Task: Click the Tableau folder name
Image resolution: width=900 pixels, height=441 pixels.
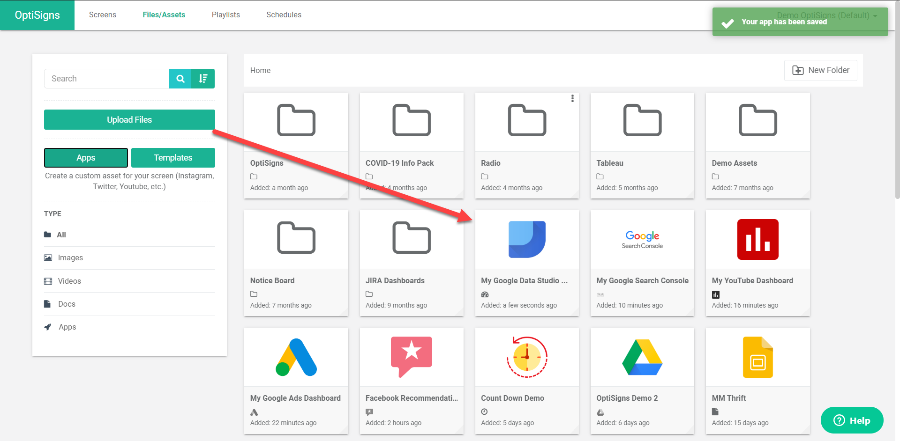Action: 609,163
